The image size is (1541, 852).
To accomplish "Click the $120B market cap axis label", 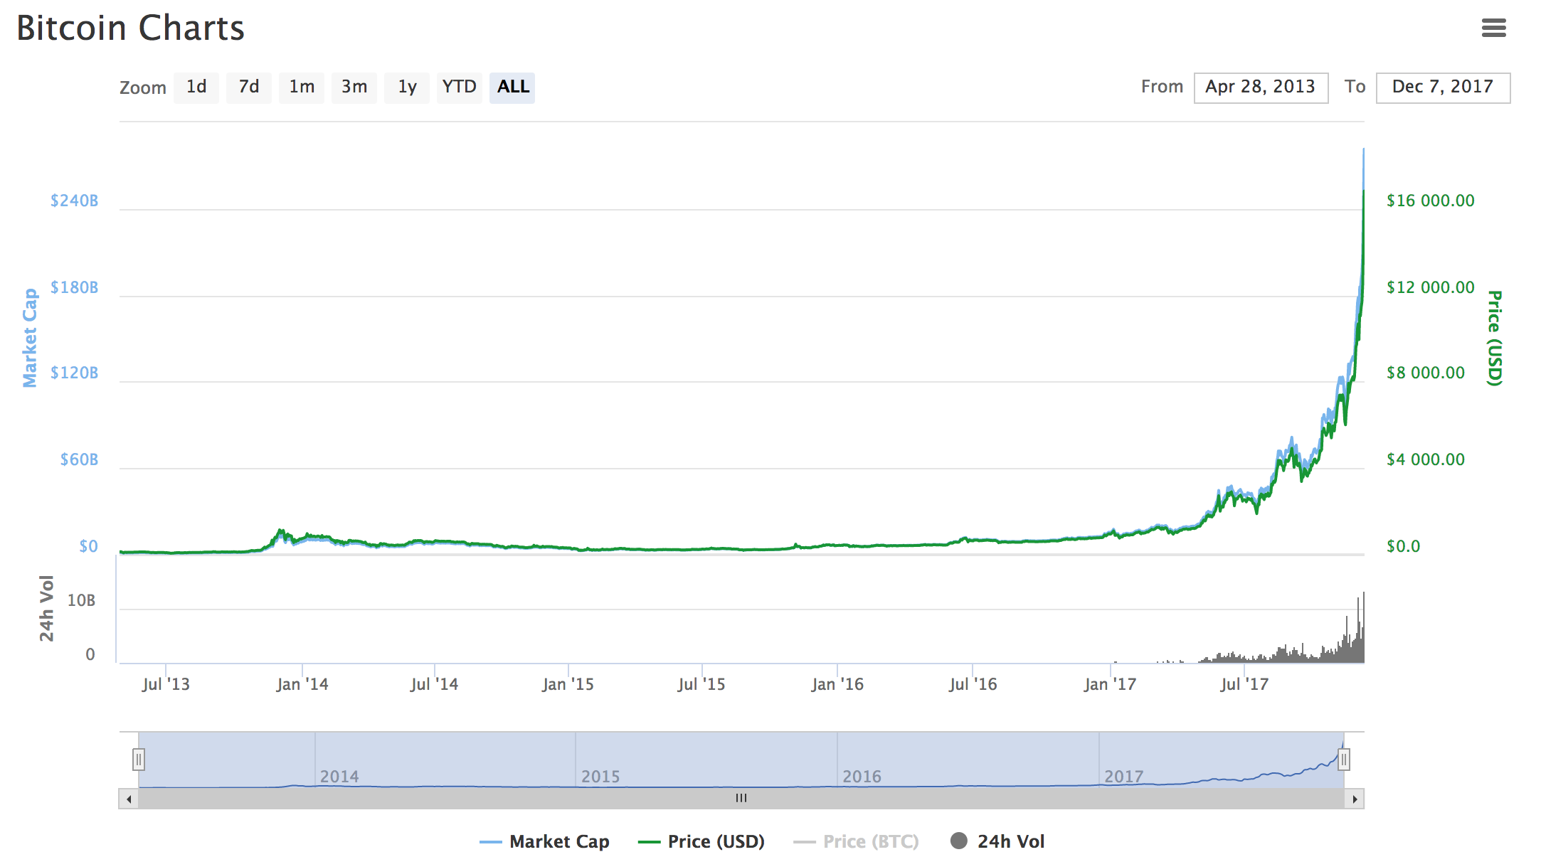I will click(x=75, y=373).
